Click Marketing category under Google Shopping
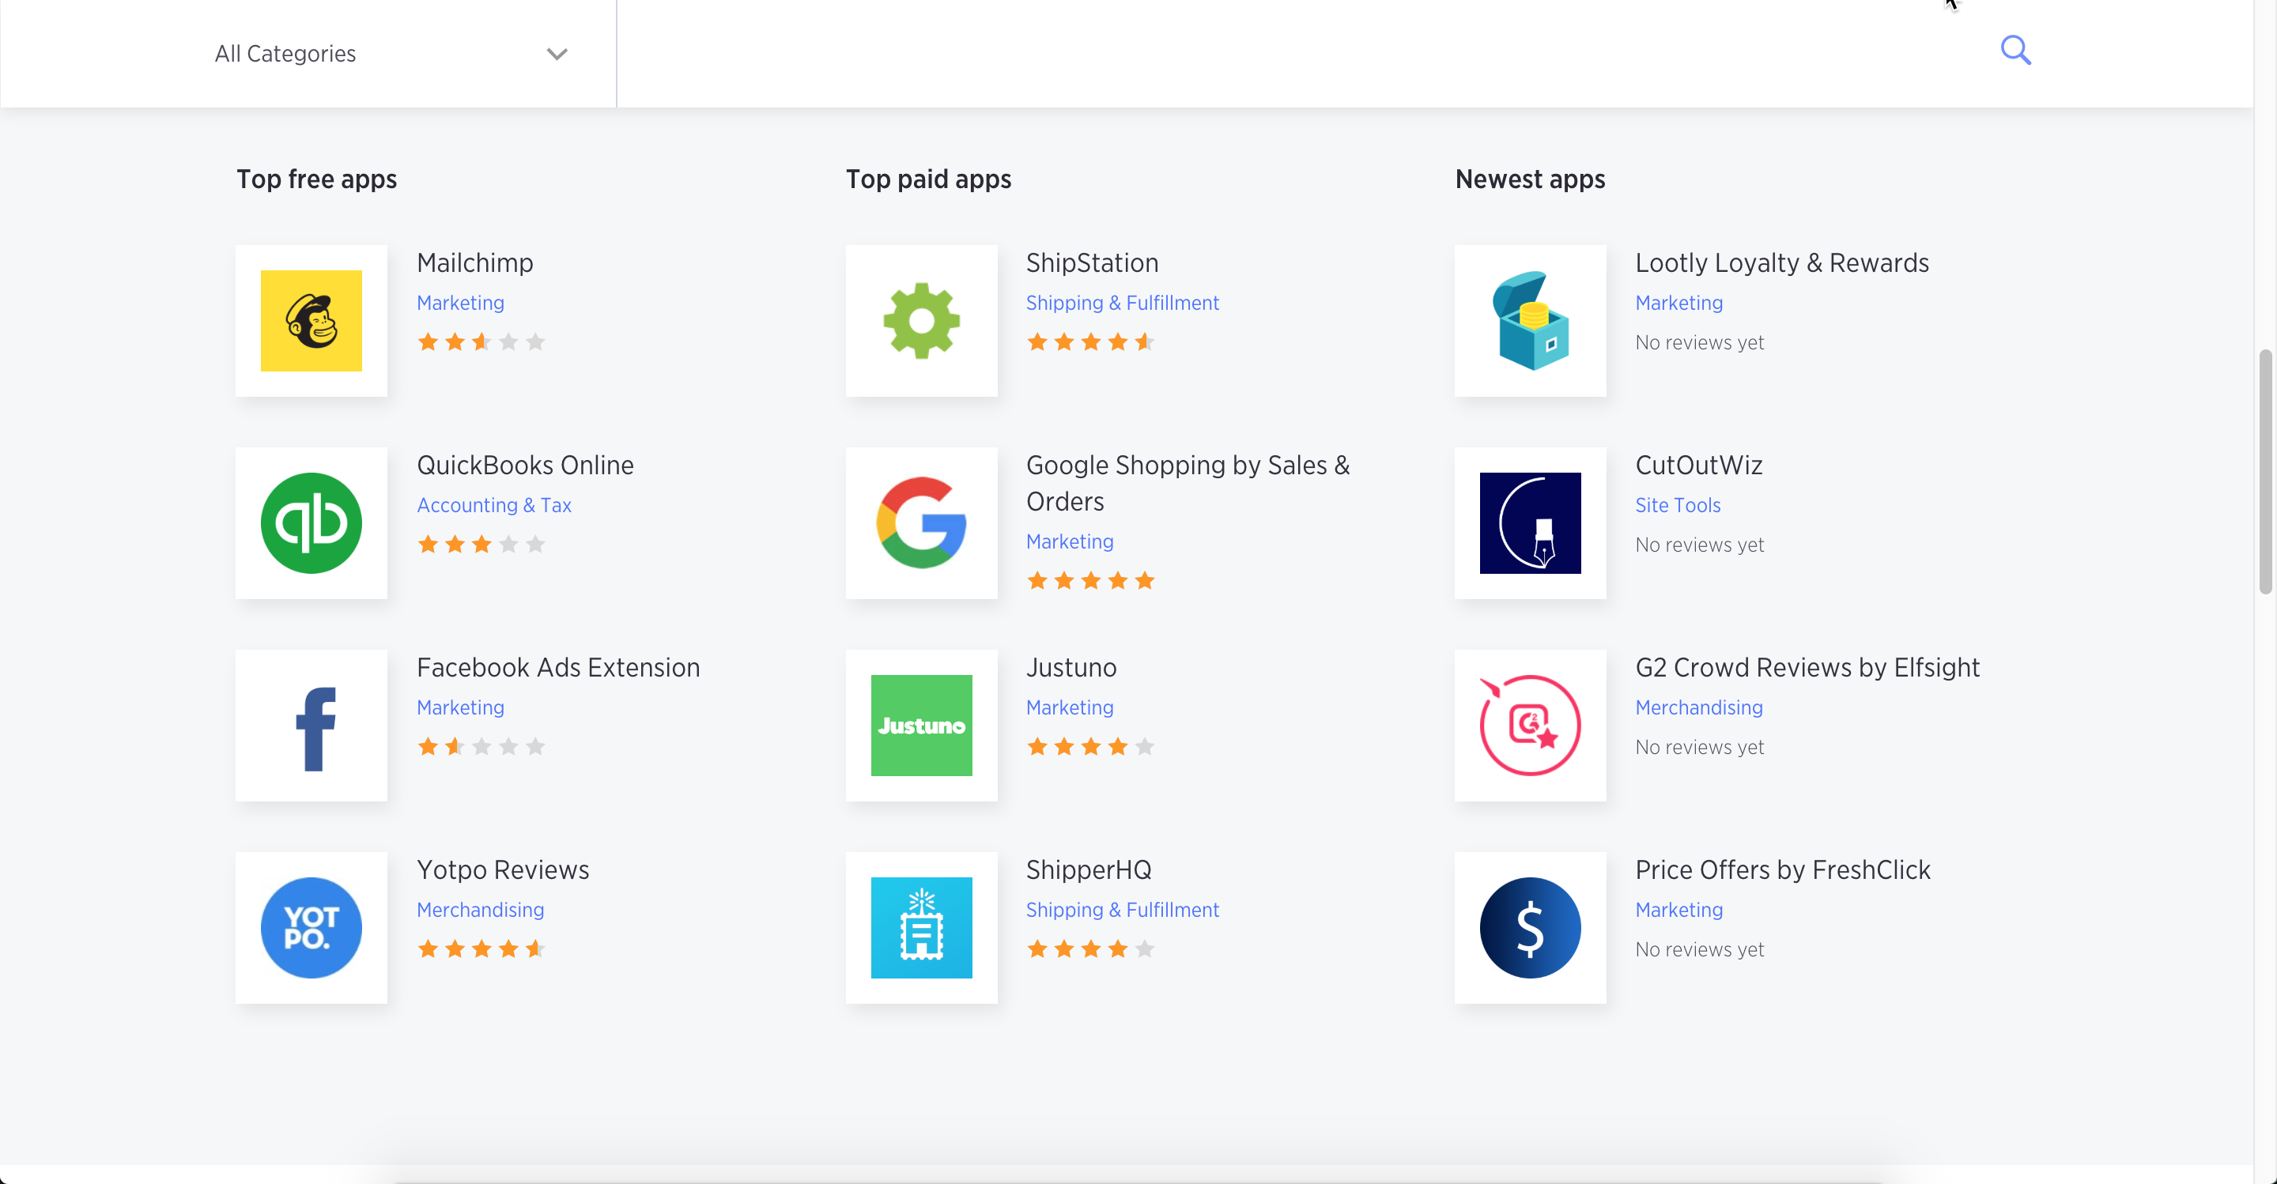 (1069, 541)
